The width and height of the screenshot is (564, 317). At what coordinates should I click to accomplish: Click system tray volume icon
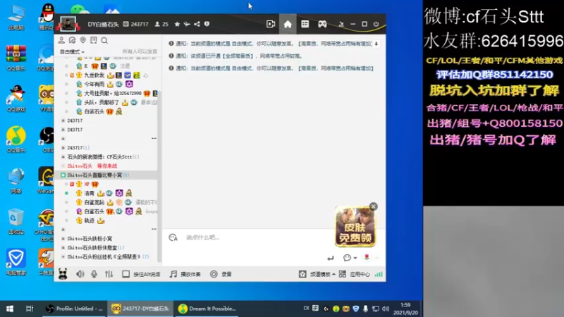[x=386, y=309]
